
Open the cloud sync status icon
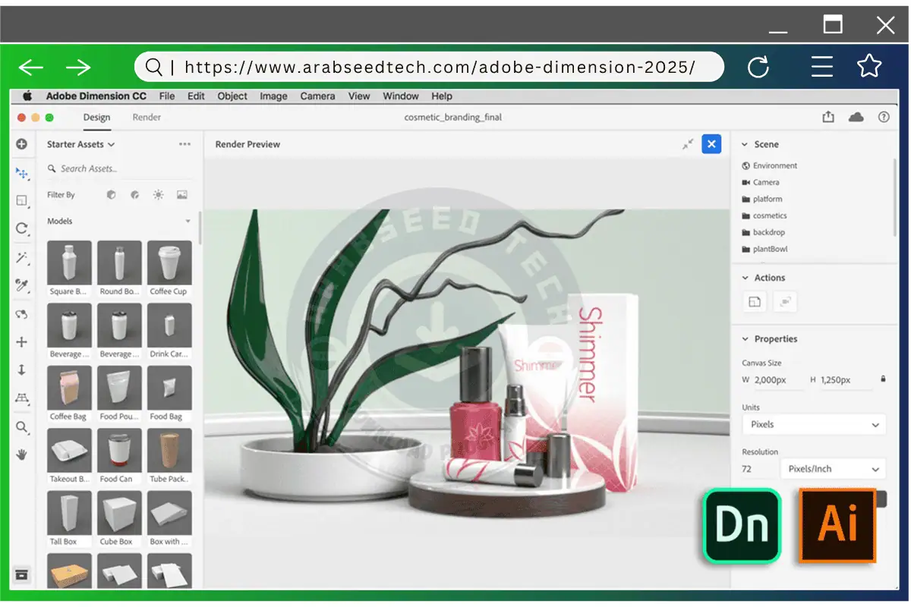point(856,117)
